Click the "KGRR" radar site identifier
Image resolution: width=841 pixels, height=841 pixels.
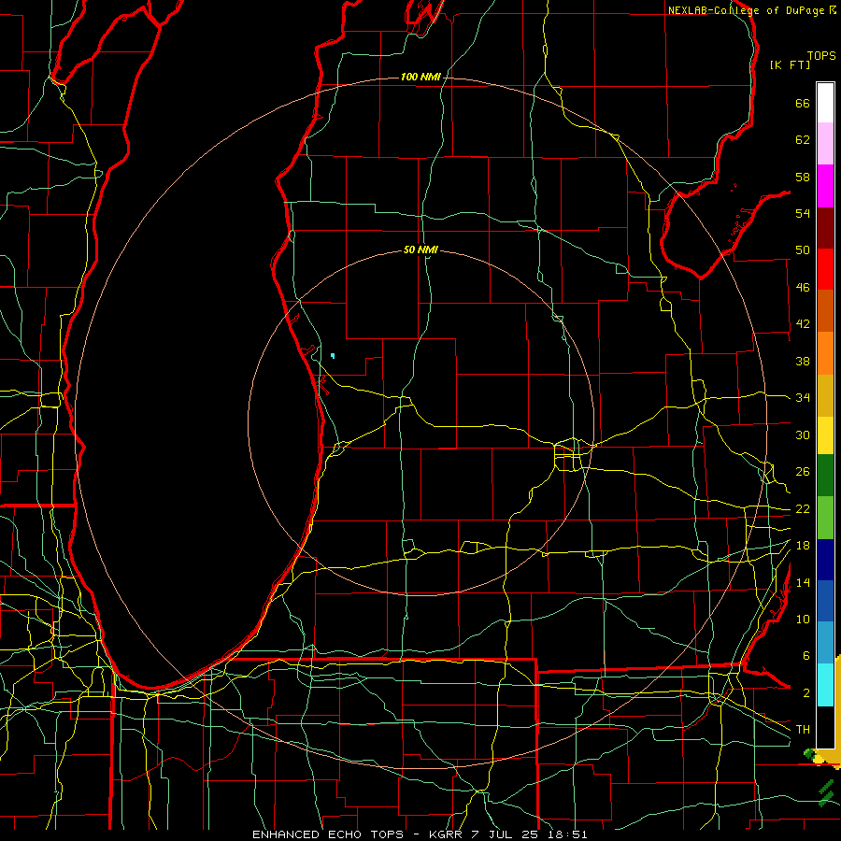(x=447, y=834)
